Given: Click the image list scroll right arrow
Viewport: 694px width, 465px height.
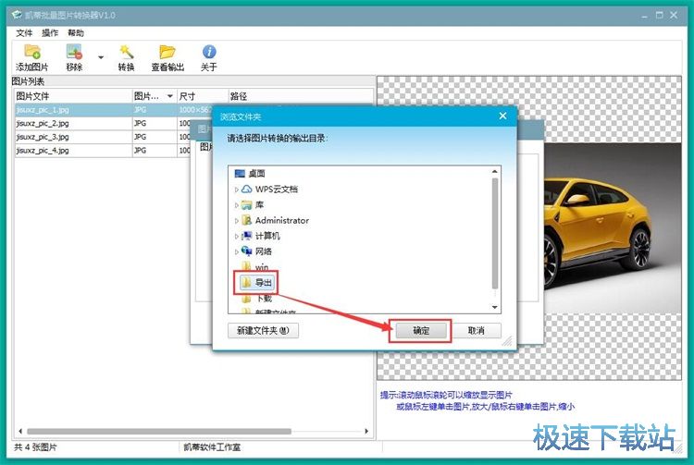Looking at the screenshot, I should [366, 431].
